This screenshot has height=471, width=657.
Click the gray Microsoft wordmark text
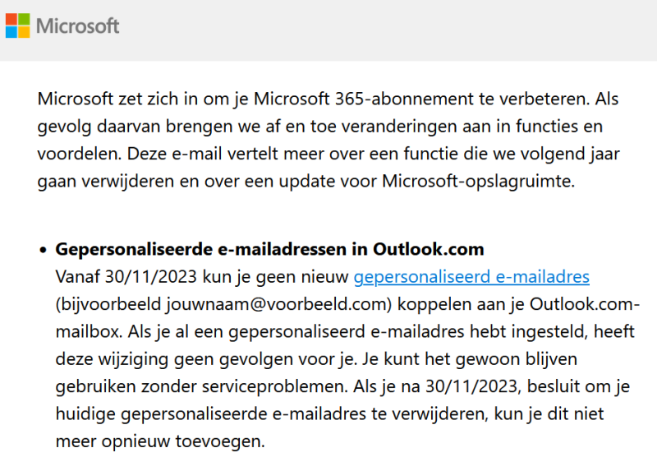coord(78,25)
